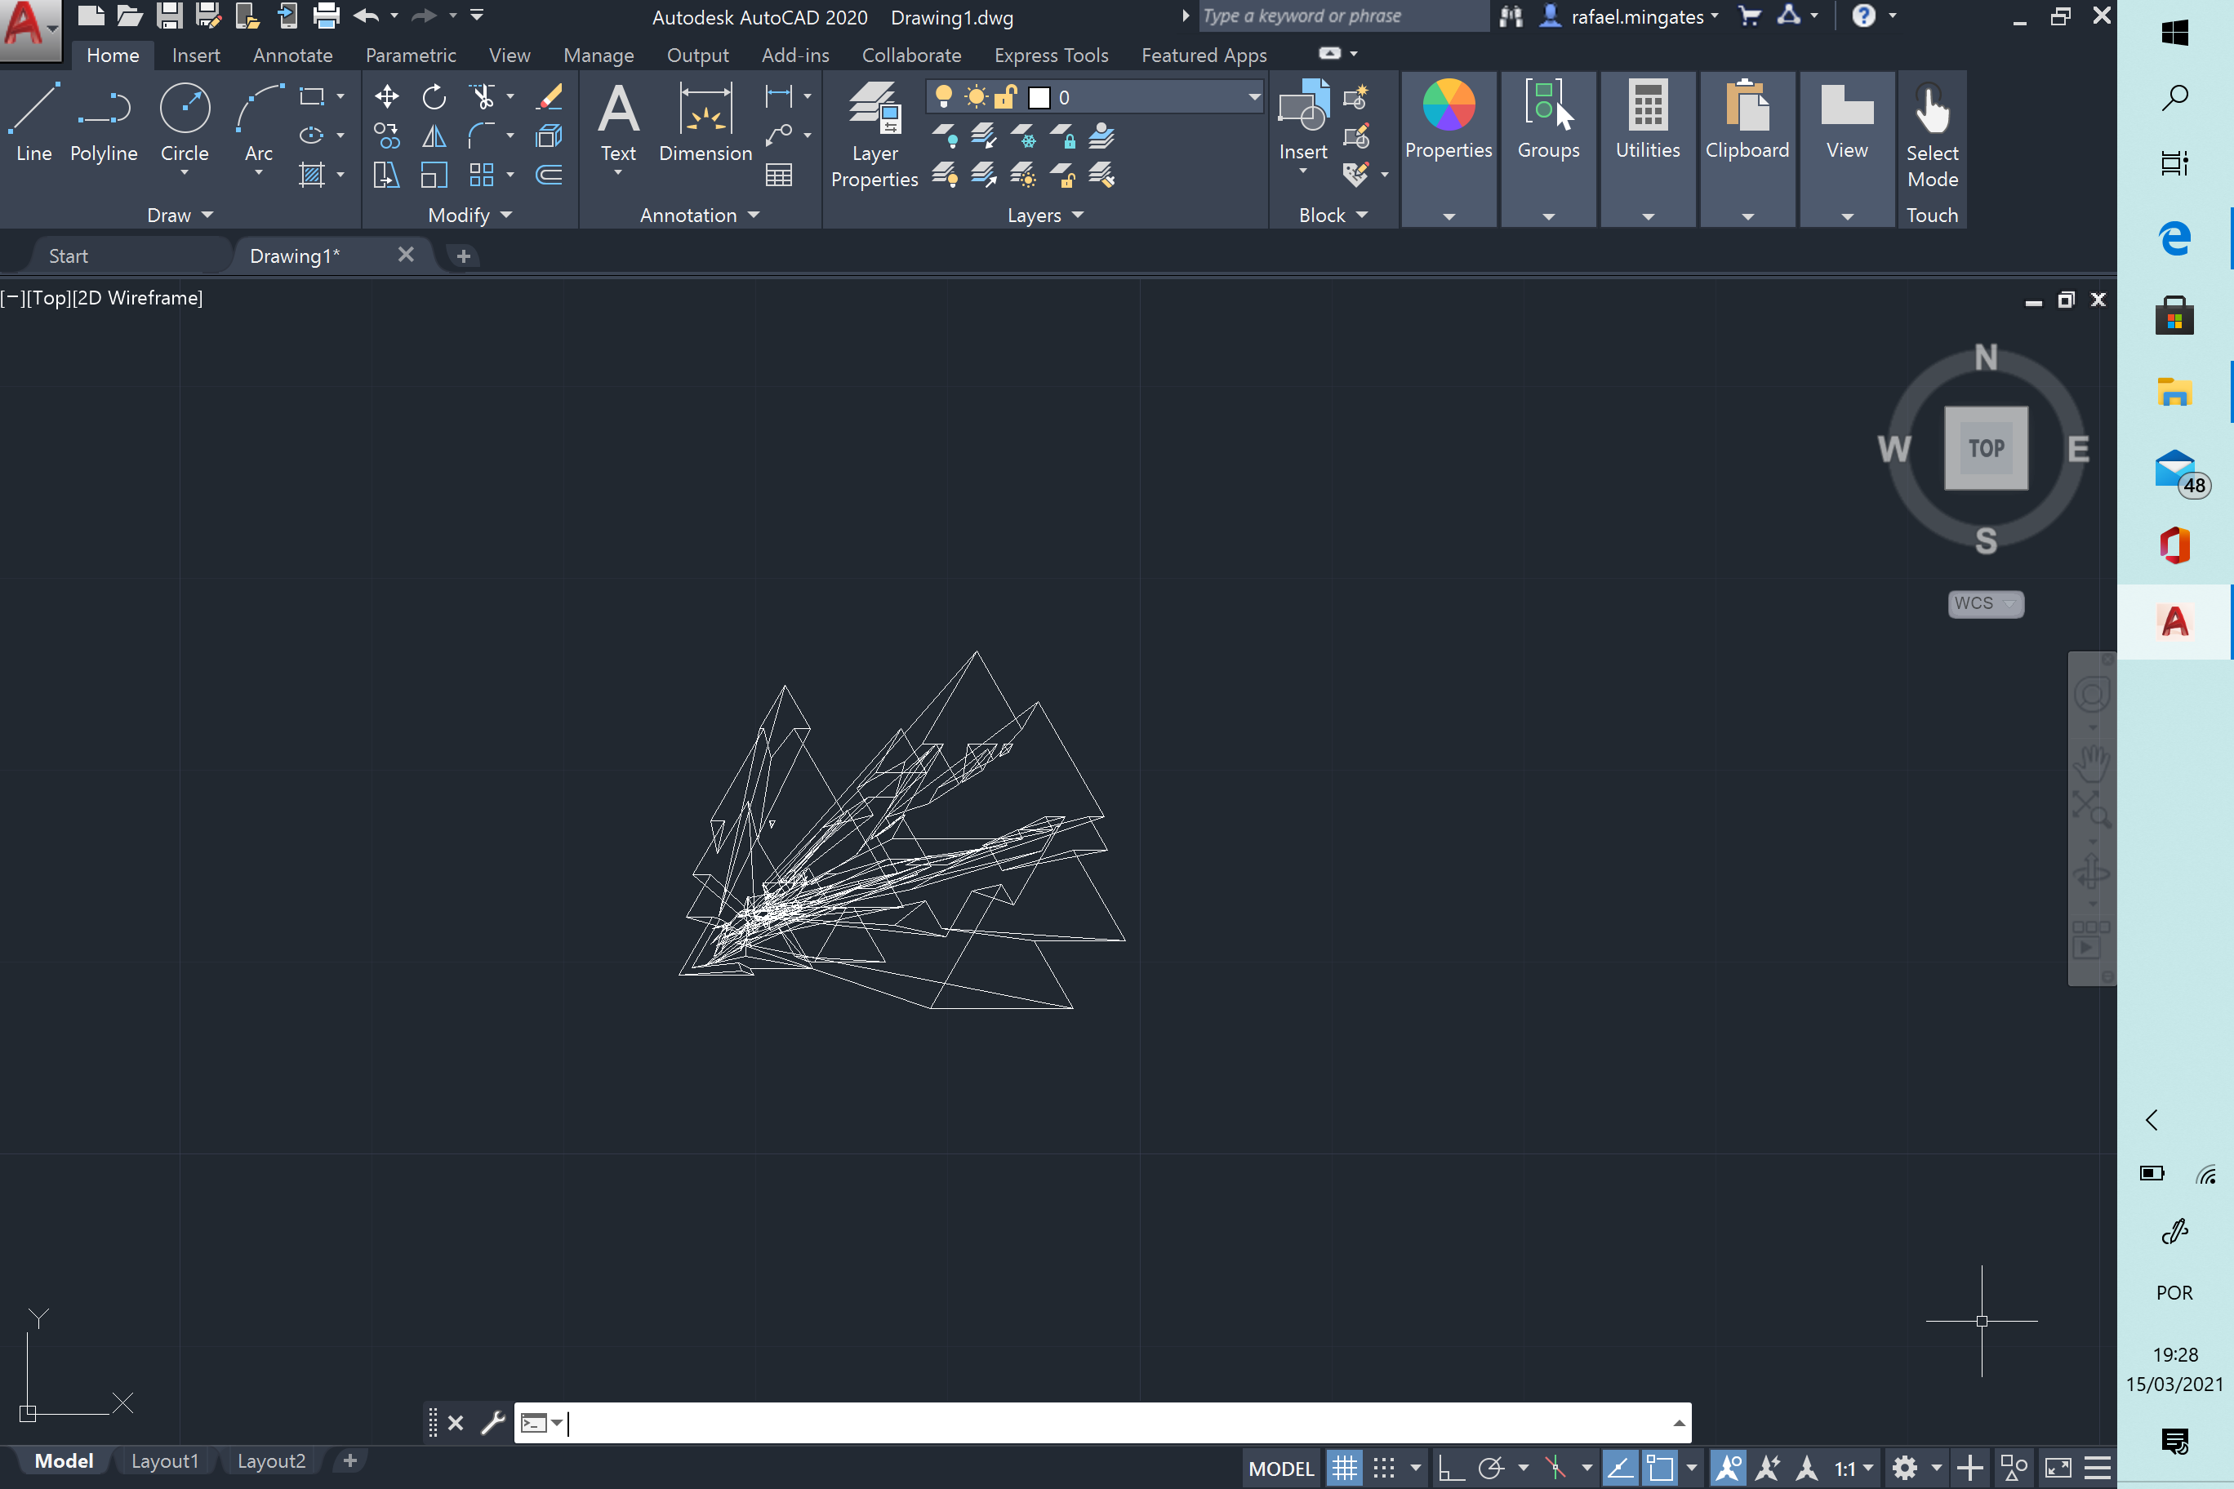Toggle 2D object snap in status bar
The width and height of the screenshot is (2234, 1489).
pos(1660,1468)
